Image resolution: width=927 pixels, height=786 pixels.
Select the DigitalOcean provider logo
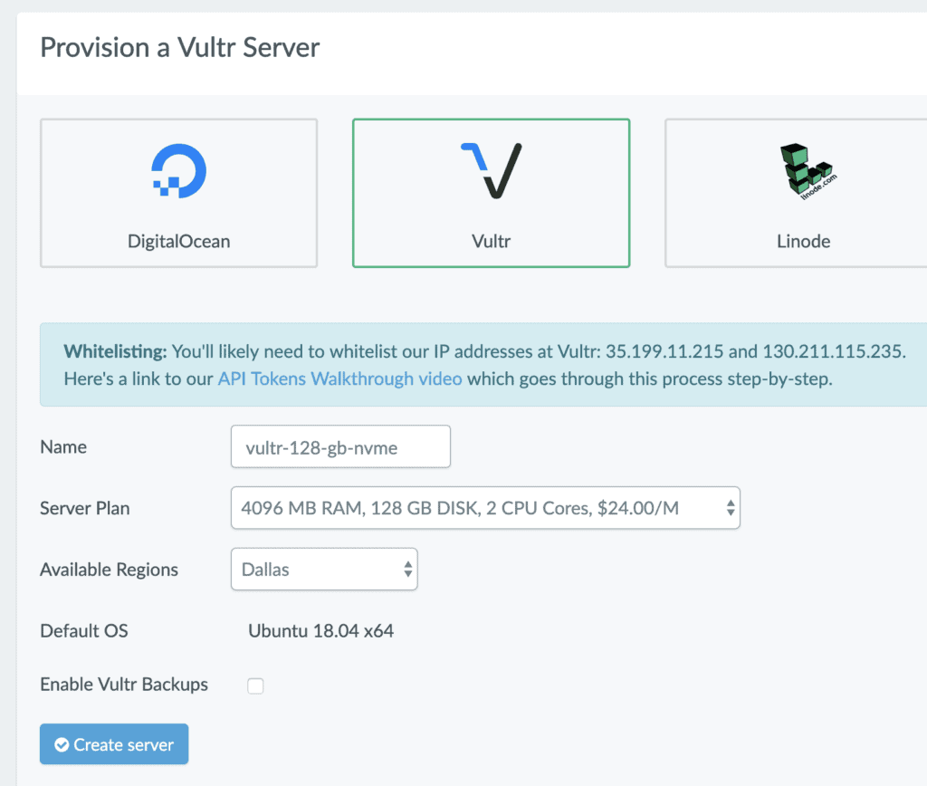pyautogui.click(x=178, y=171)
